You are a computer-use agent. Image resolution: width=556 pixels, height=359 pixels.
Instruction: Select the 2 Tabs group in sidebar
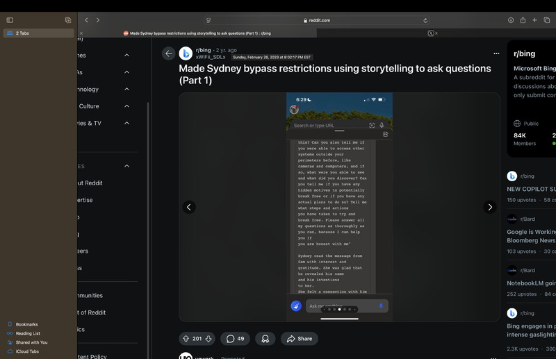[39, 33]
